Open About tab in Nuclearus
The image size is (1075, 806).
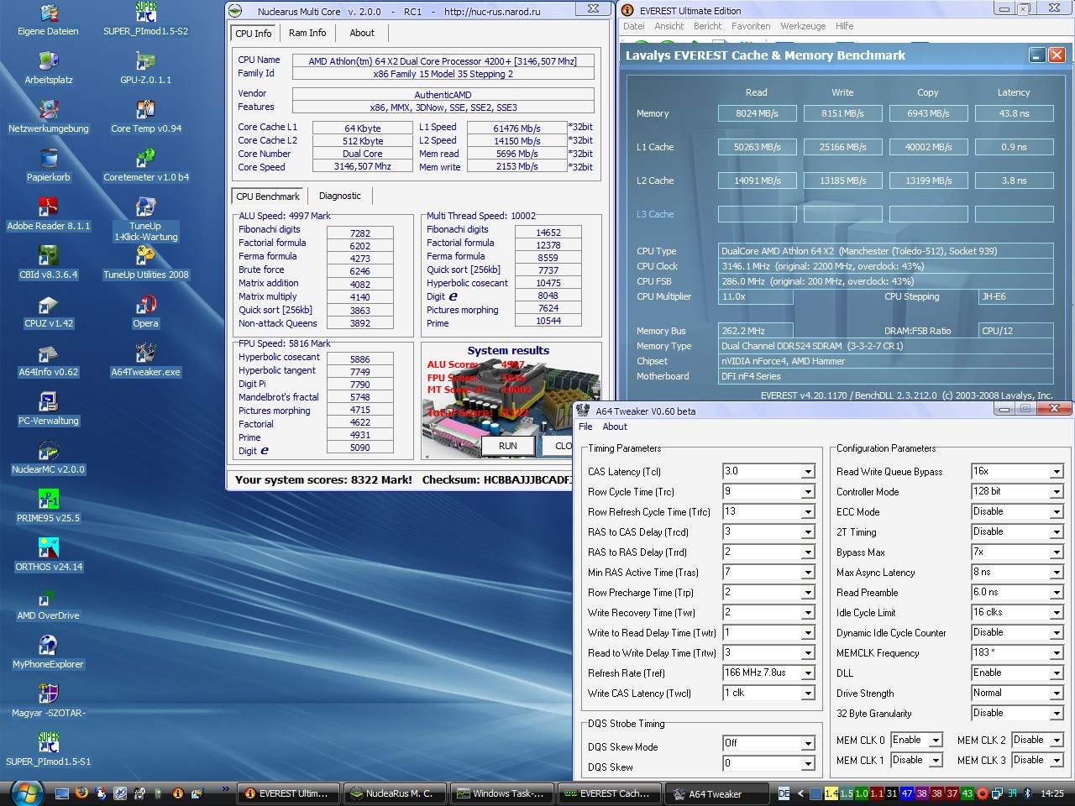(x=362, y=33)
